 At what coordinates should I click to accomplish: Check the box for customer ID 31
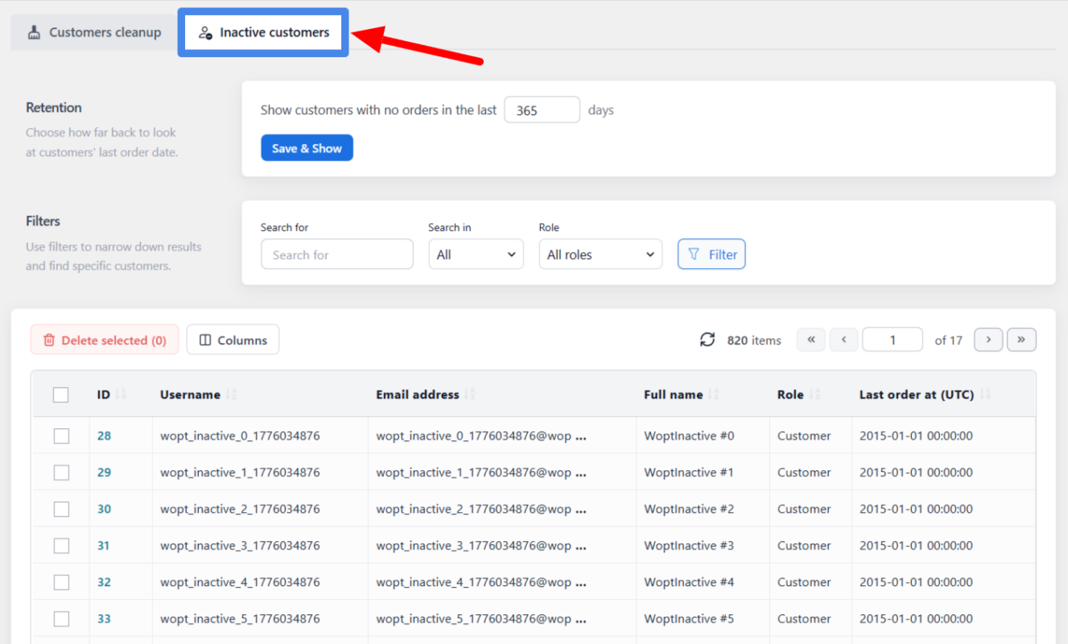(x=61, y=546)
